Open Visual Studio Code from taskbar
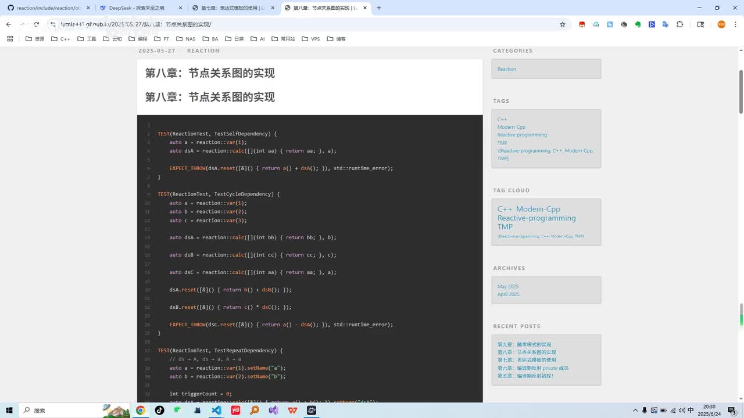Viewport: 744px width, 418px height. [216, 410]
